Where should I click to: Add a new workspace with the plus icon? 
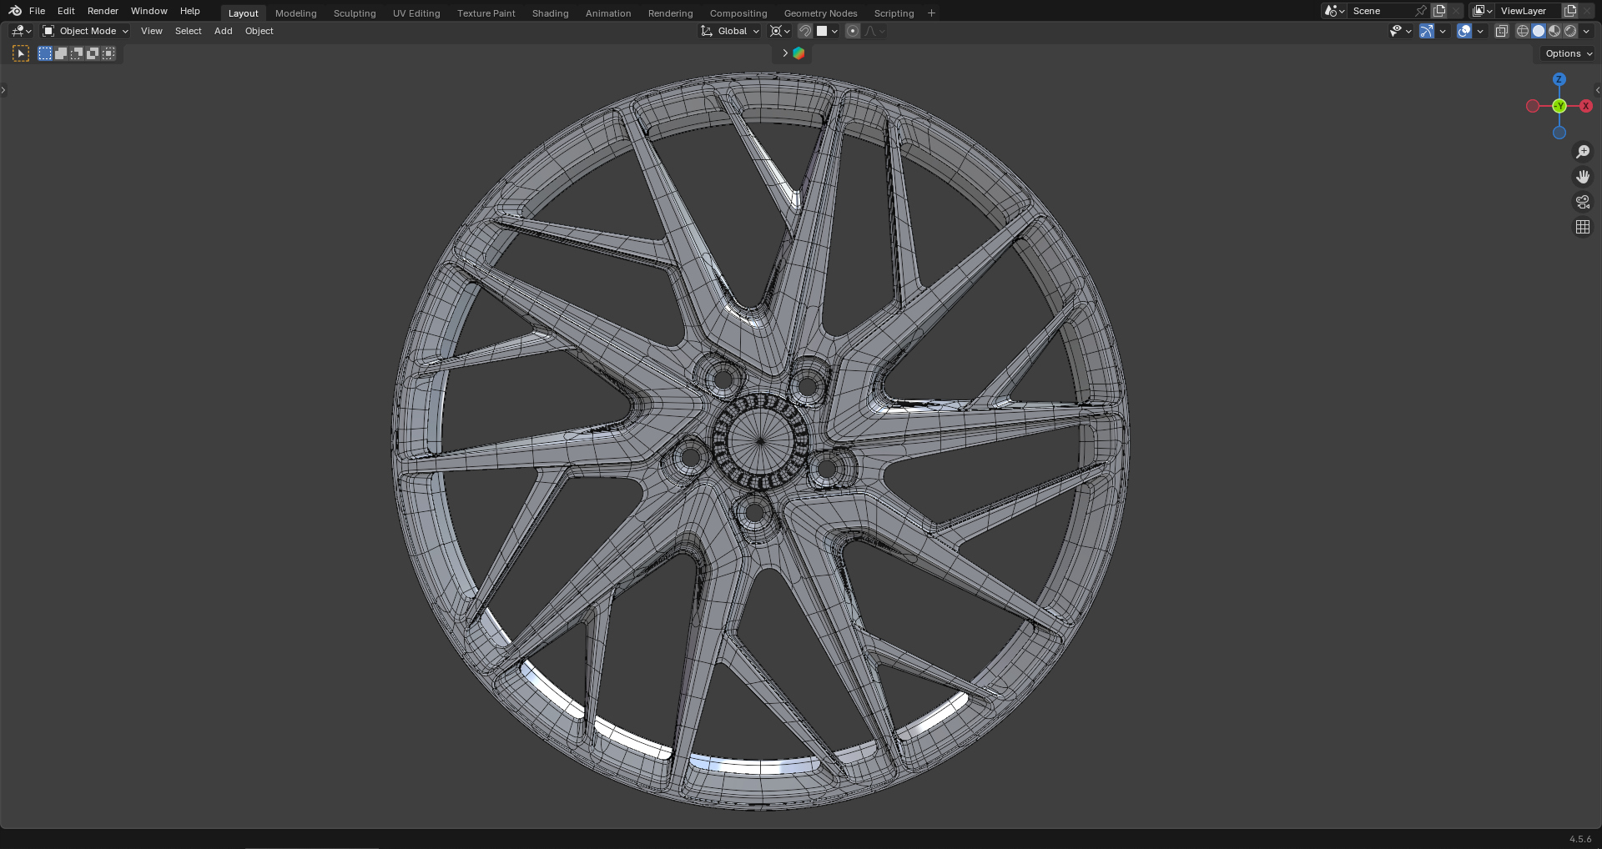[931, 13]
